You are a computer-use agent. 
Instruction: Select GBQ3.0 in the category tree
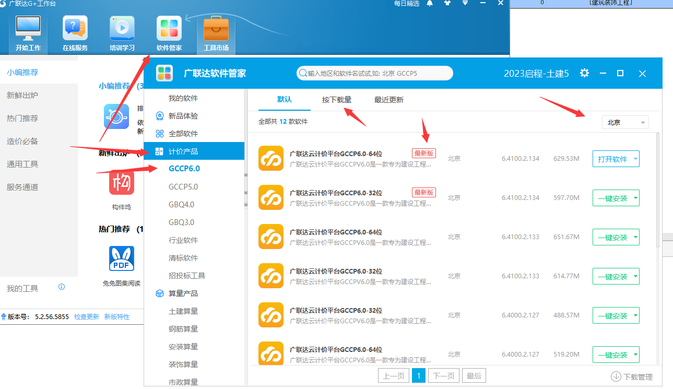(181, 222)
